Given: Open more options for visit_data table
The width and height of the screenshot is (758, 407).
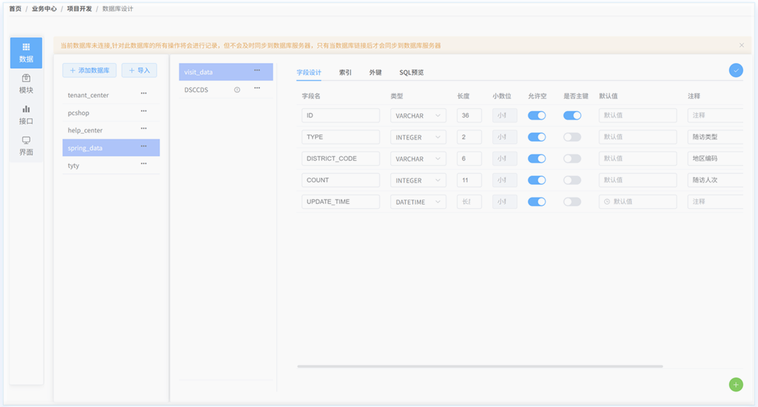Looking at the screenshot, I should pyautogui.click(x=257, y=71).
